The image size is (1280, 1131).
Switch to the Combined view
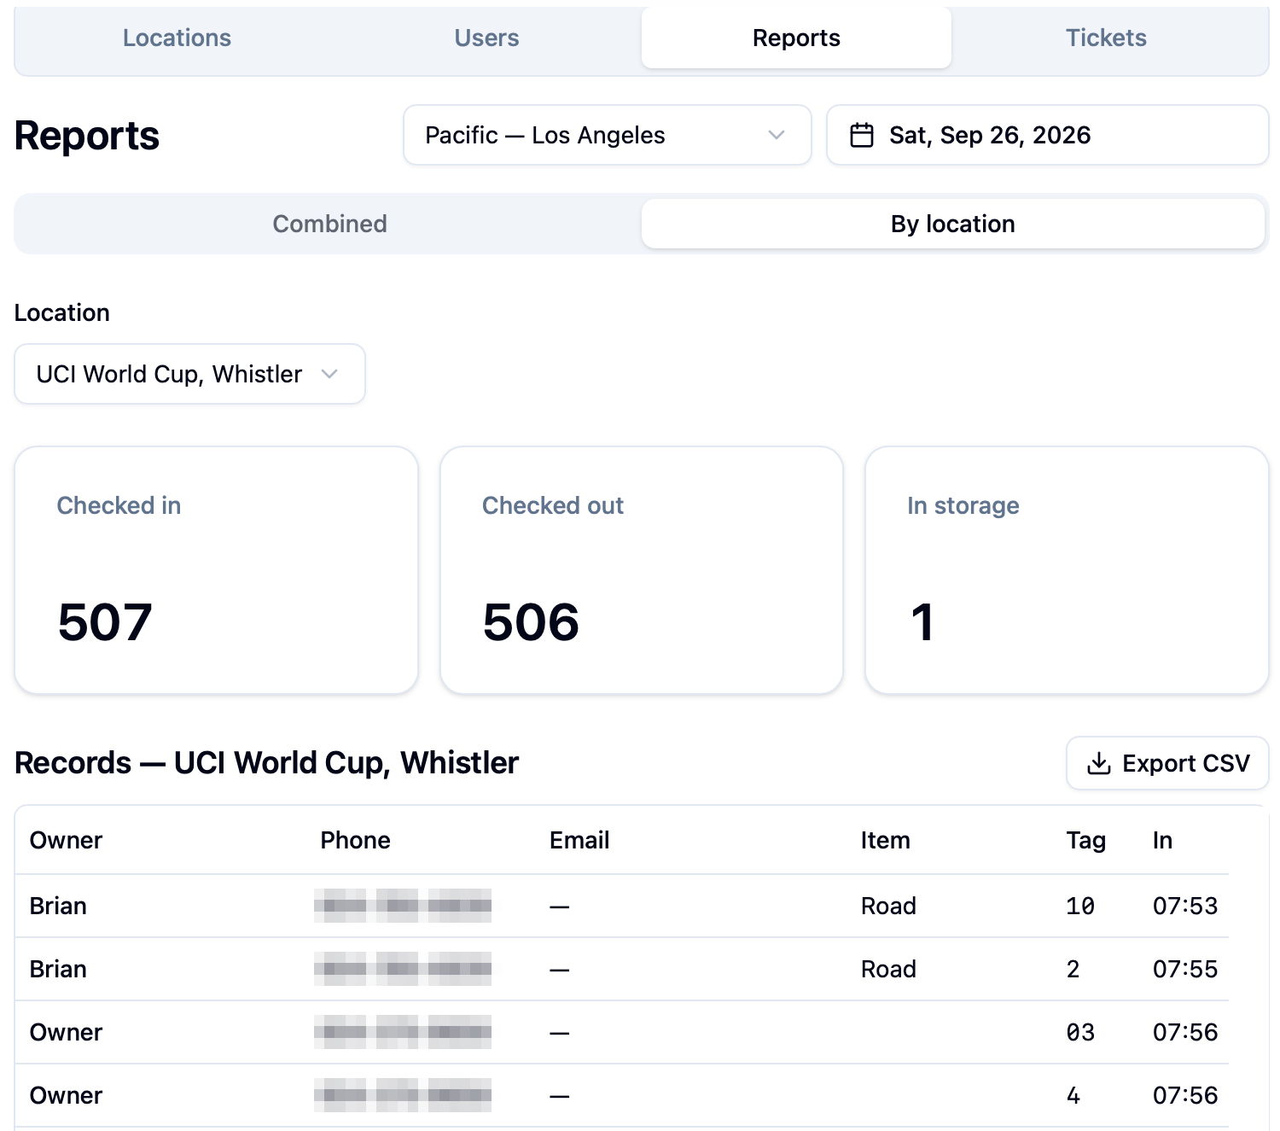pos(329,224)
